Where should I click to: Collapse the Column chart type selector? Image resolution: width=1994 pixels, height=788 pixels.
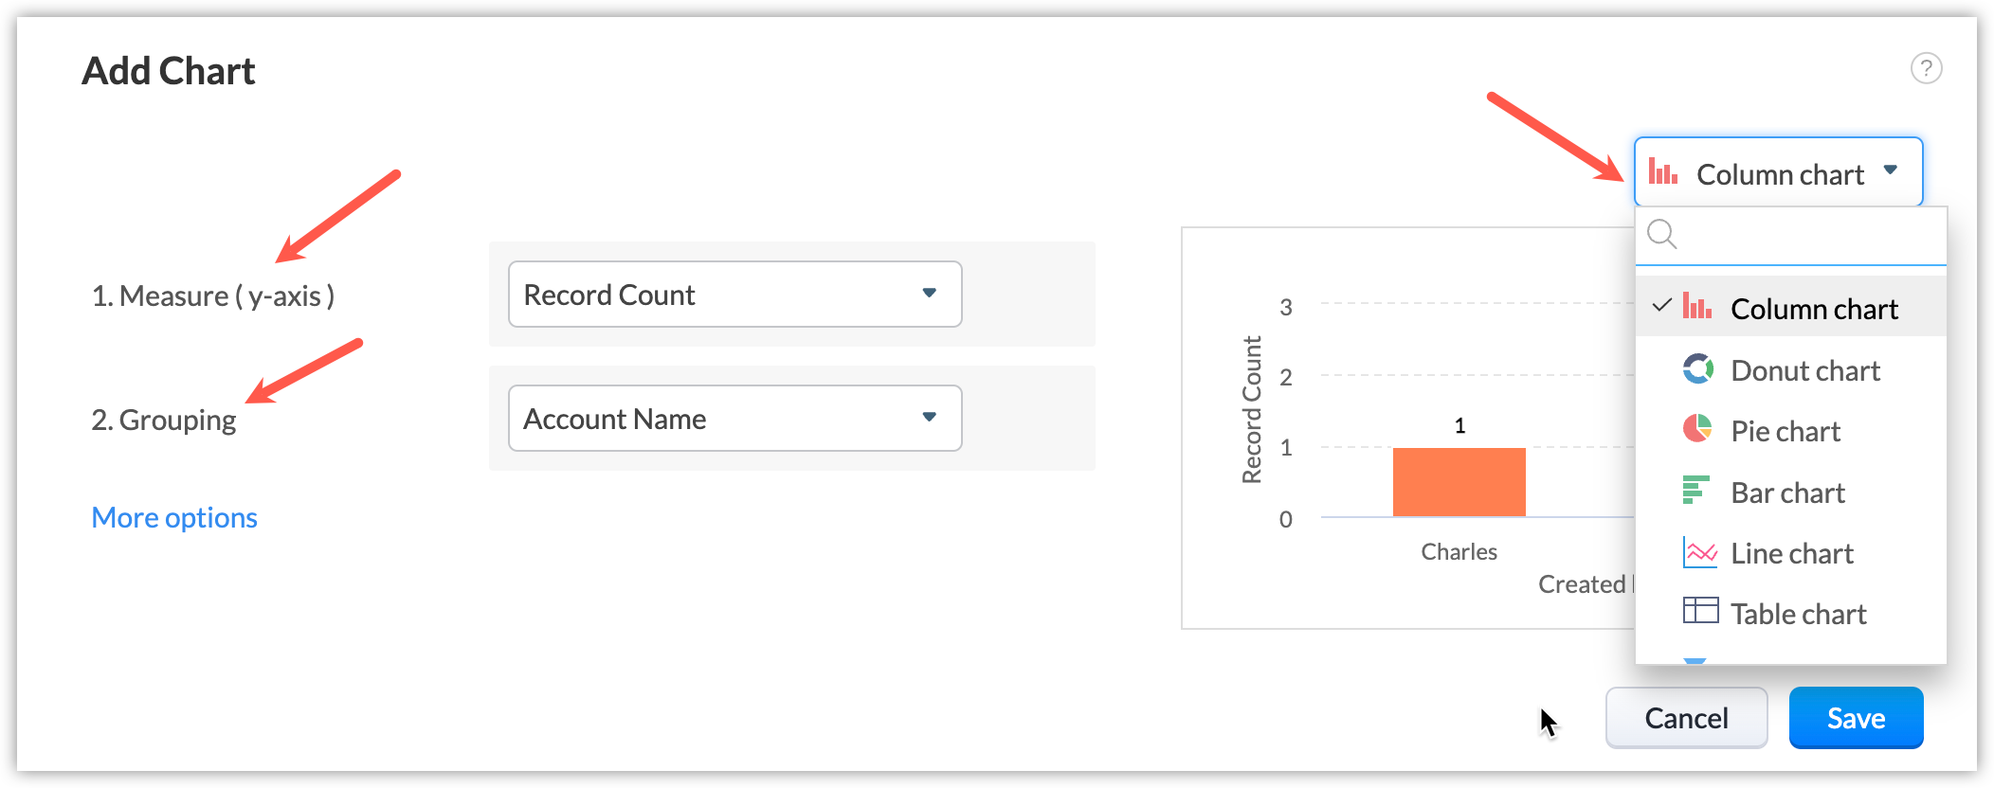pos(1778,172)
